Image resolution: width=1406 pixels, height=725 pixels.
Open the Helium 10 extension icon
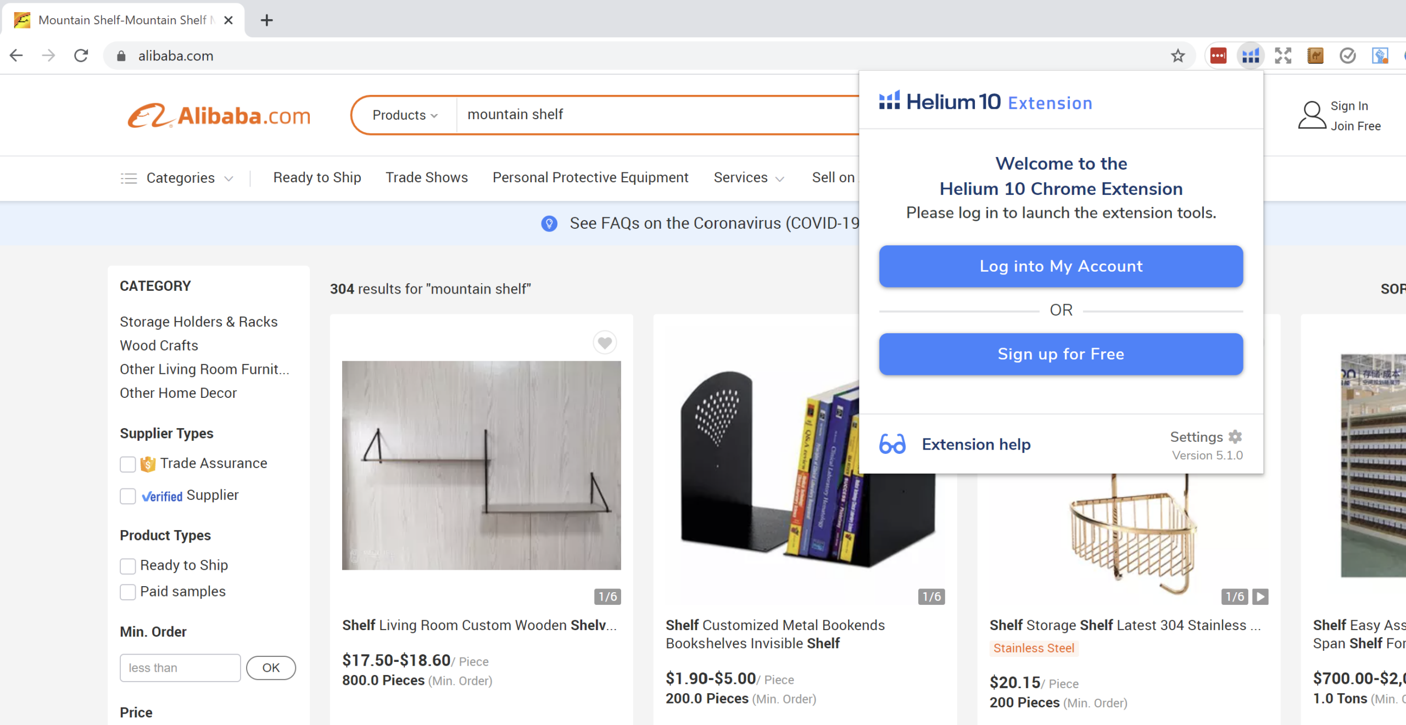tap(1251, 55)
